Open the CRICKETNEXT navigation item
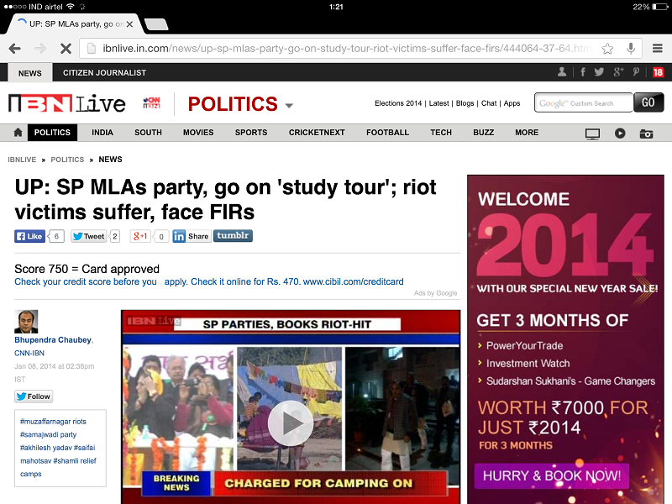Image resolution: width=672 pixels, height=504 pixels. pyautogui.click(x=317, y=133)
